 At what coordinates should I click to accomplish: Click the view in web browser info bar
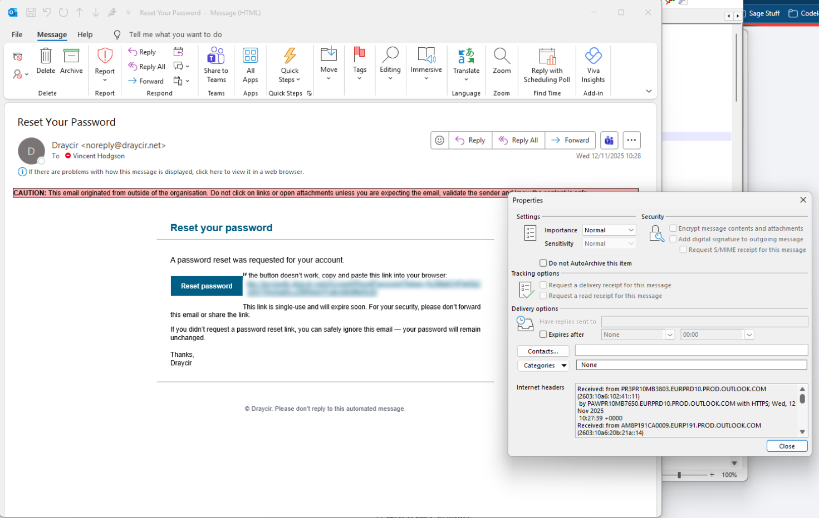[x=166, y=172]
